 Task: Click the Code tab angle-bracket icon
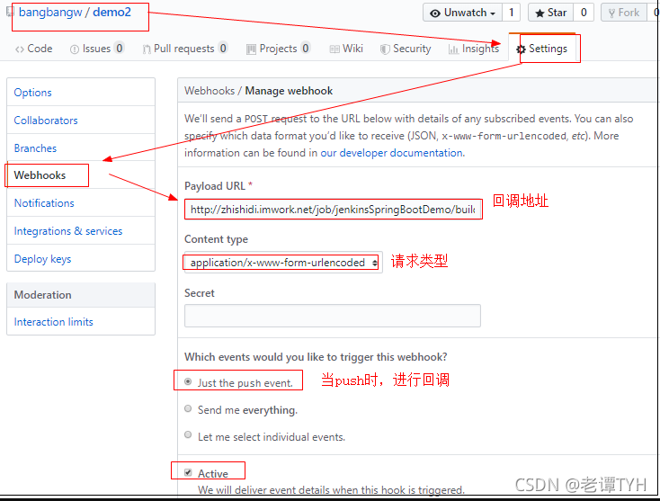click(20, 49)
